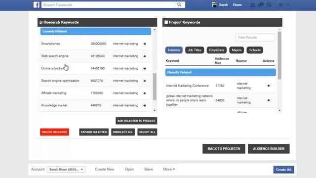Open friend requests icon
Image resolution: width=316 pixels, height=178 pixels.
click(x=252, y=5)
